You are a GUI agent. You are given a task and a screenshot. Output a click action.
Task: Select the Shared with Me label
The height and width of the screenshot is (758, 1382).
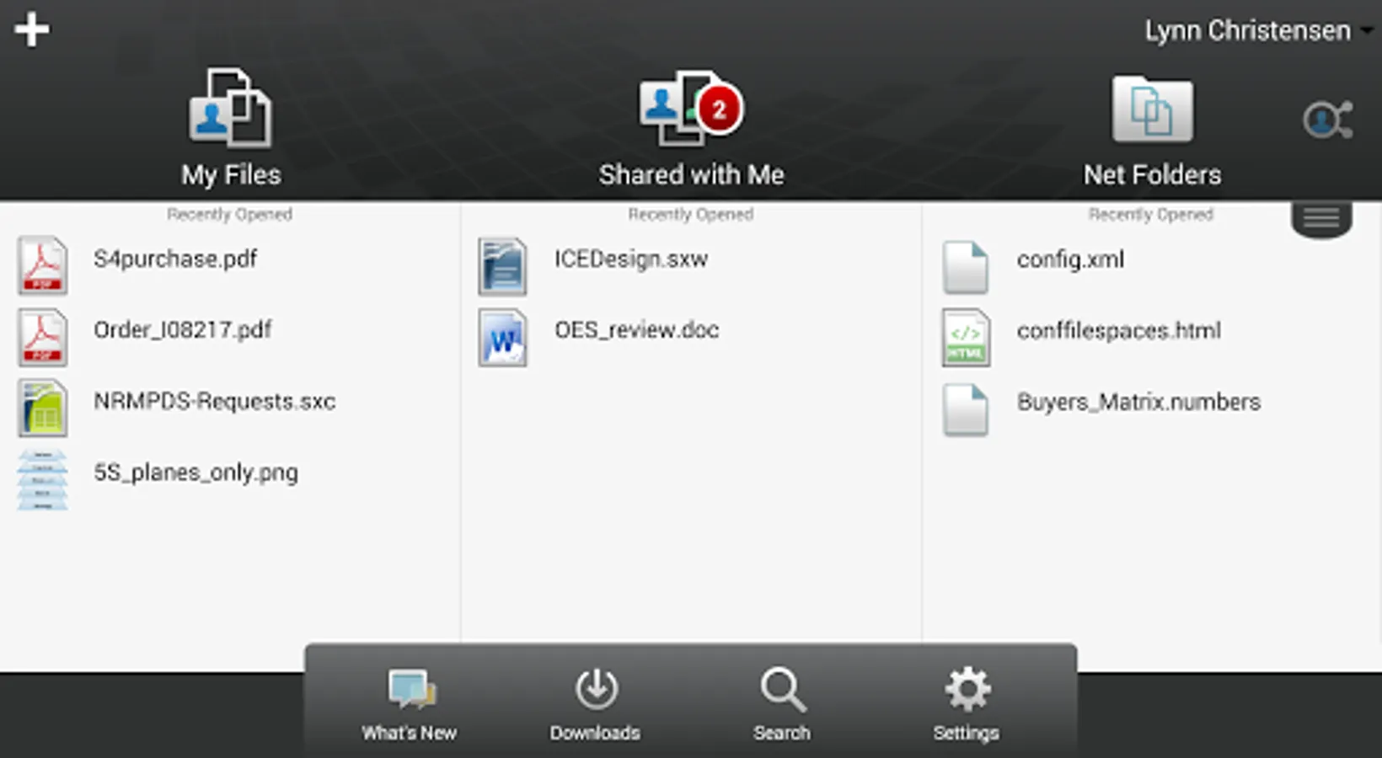(x=691, y=174)
